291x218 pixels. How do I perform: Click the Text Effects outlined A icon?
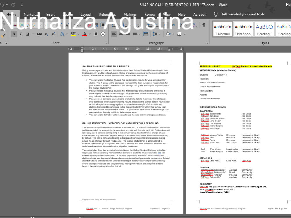click(x=62, y=34)
